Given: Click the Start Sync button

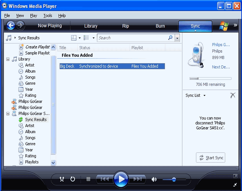Looking at the screenshot, I should tap(211, 158).
